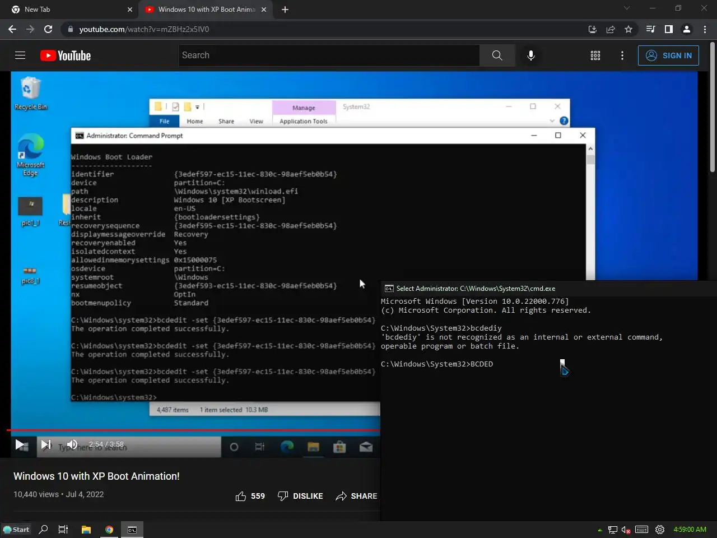The image size is (717, 538).
Task: Open Chrome media control icon
Action: click(650, 29)
